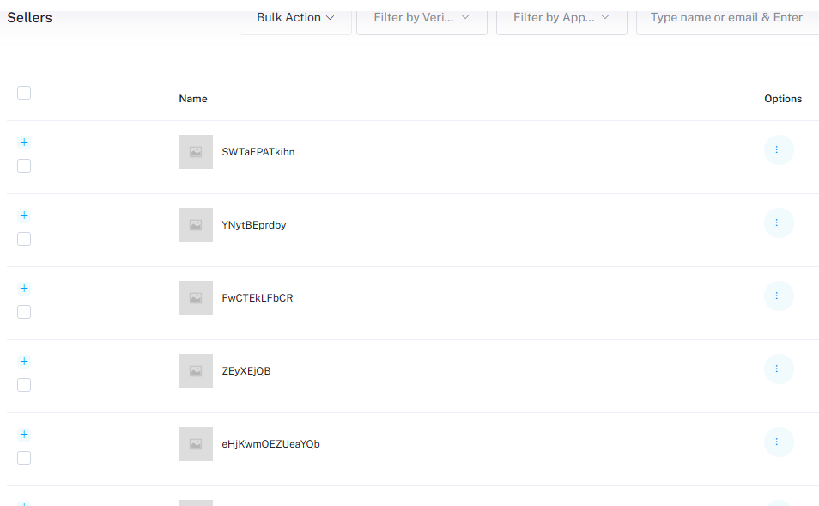Check the box for seller FwCTEkLFbCR
This screenshot has width=819, height=506.
tap(24, 312)
